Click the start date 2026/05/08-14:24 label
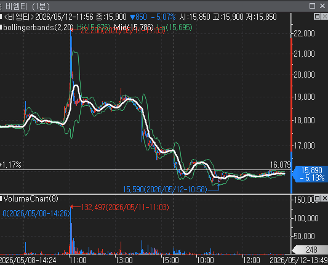 point(28,261)
